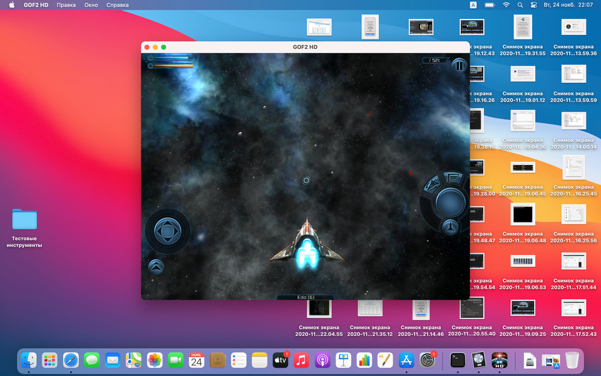
Task: Open Notes from the Dock
Action: 259,360
